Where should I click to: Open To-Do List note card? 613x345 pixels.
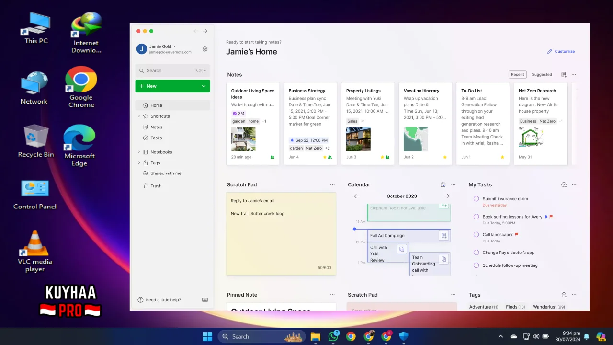(483, 124)
